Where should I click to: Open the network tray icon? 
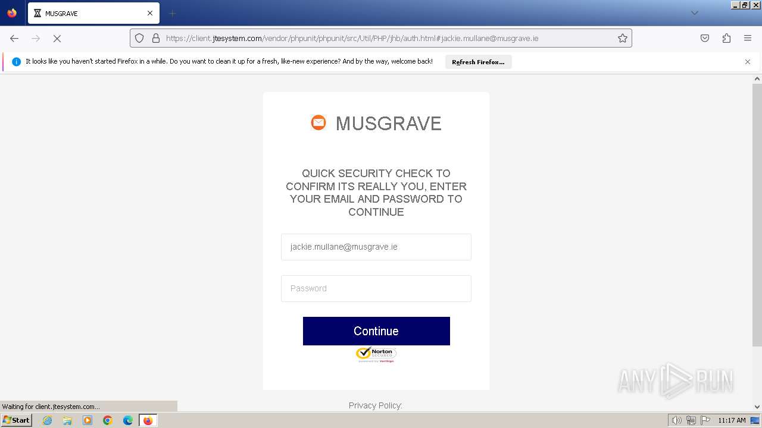691,420
